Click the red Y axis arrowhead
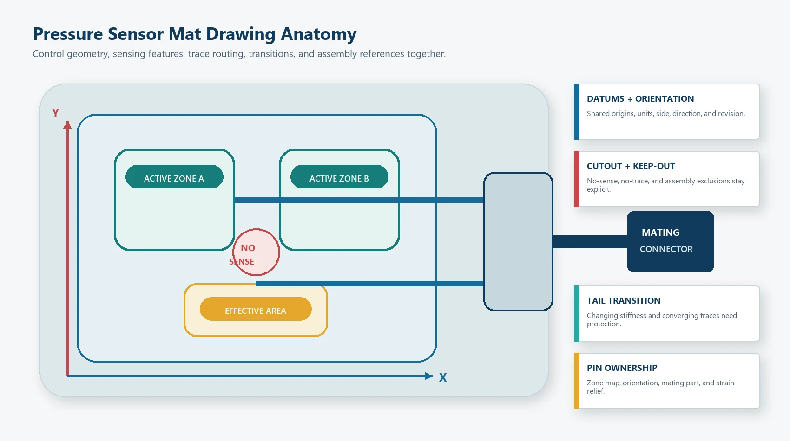The width and height of the screenshot is (790, 441). coord(67,124)
